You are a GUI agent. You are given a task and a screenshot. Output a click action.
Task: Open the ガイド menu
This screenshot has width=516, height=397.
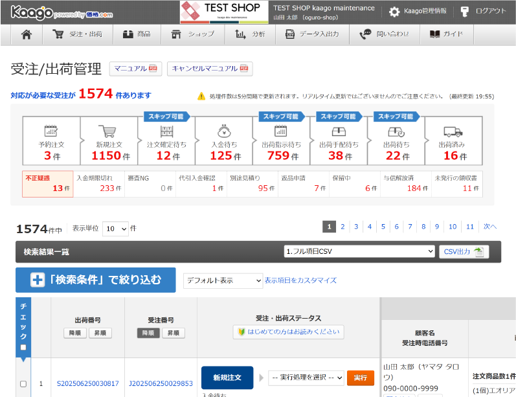click(447, 34)
